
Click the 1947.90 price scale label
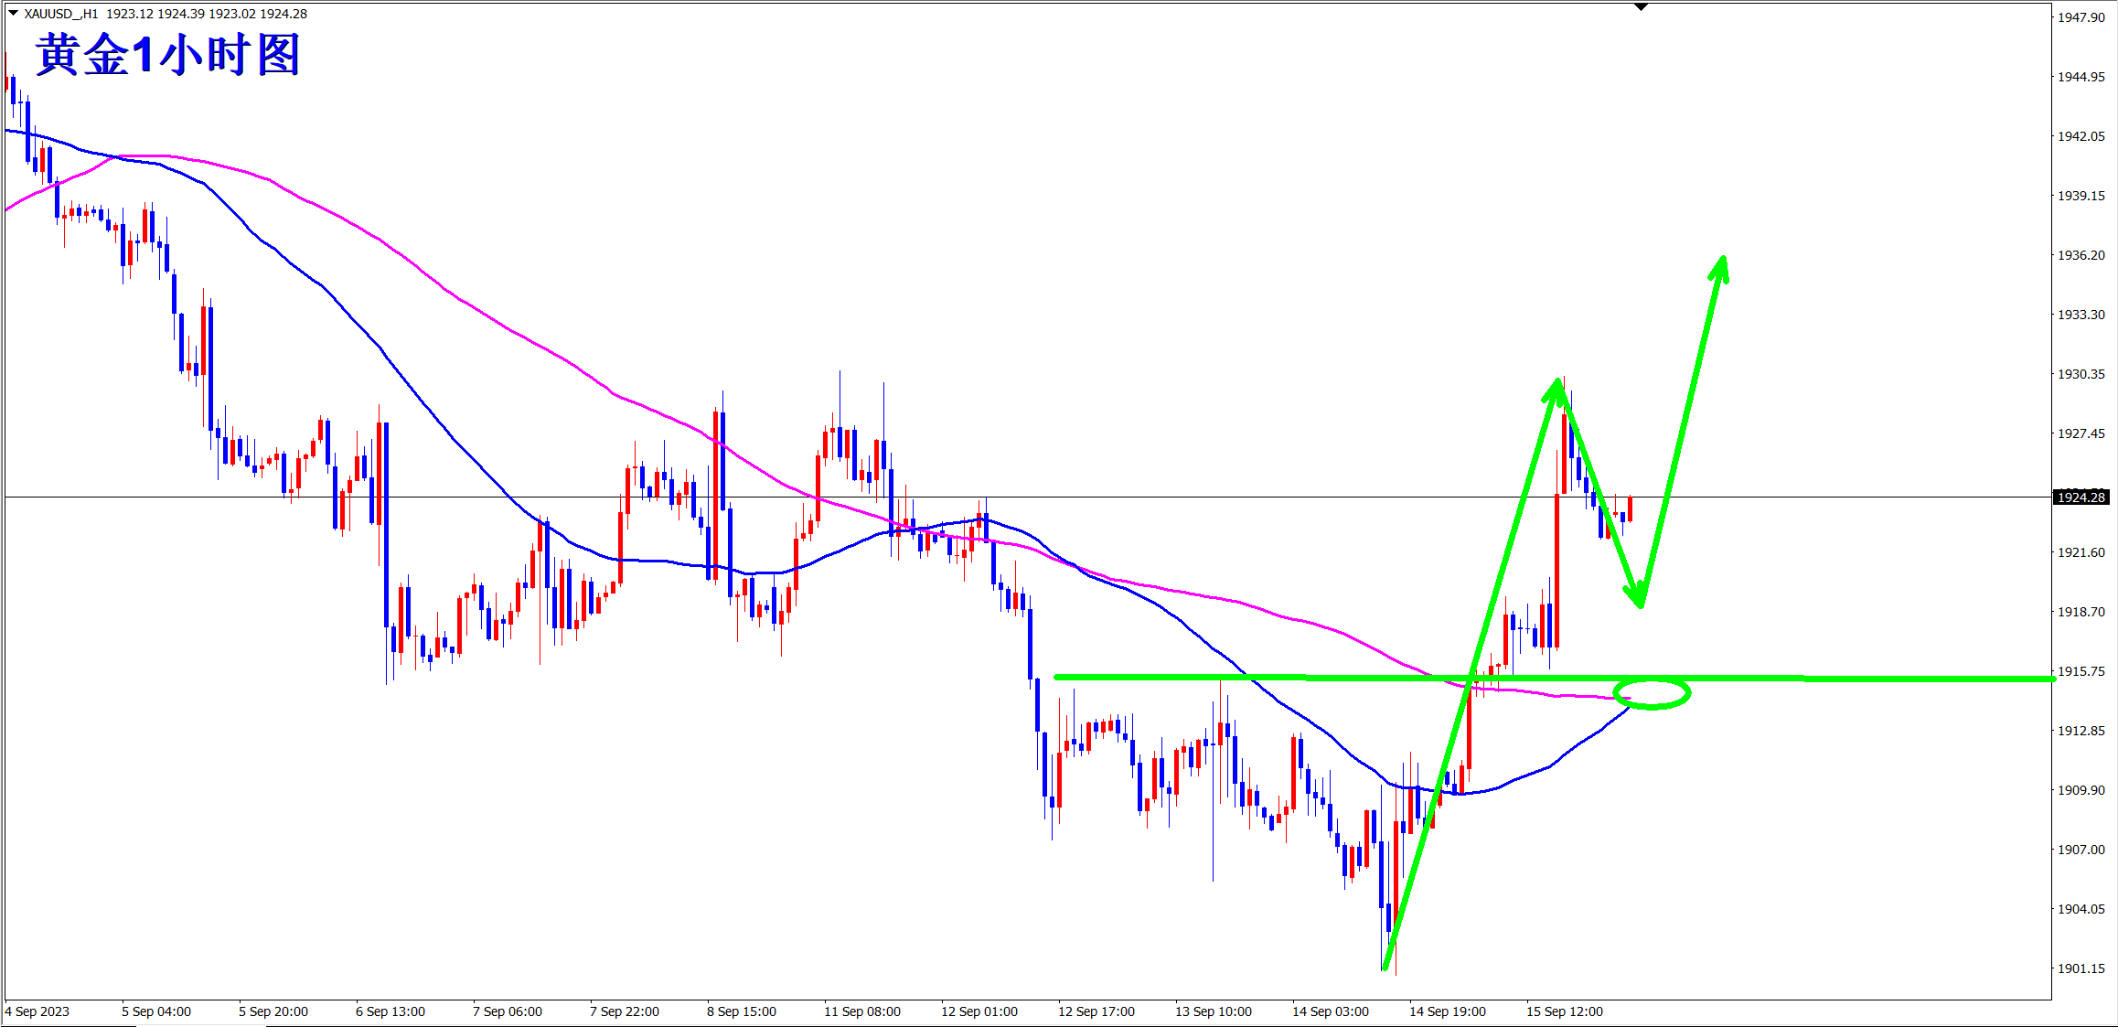(x=2081, y=17)
